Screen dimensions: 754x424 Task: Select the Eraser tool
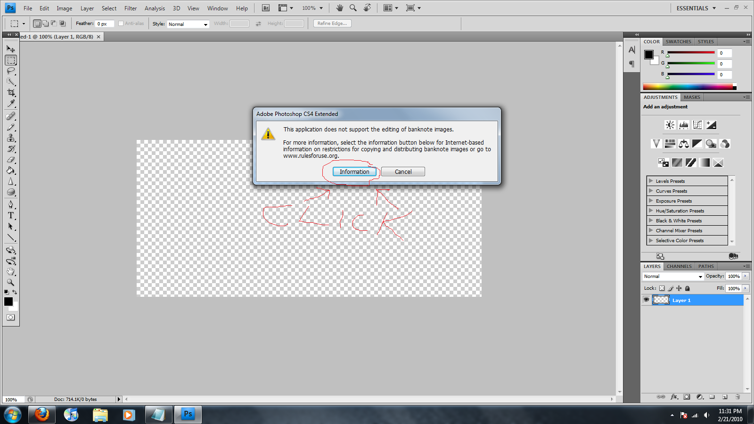(x=11, y=160)
